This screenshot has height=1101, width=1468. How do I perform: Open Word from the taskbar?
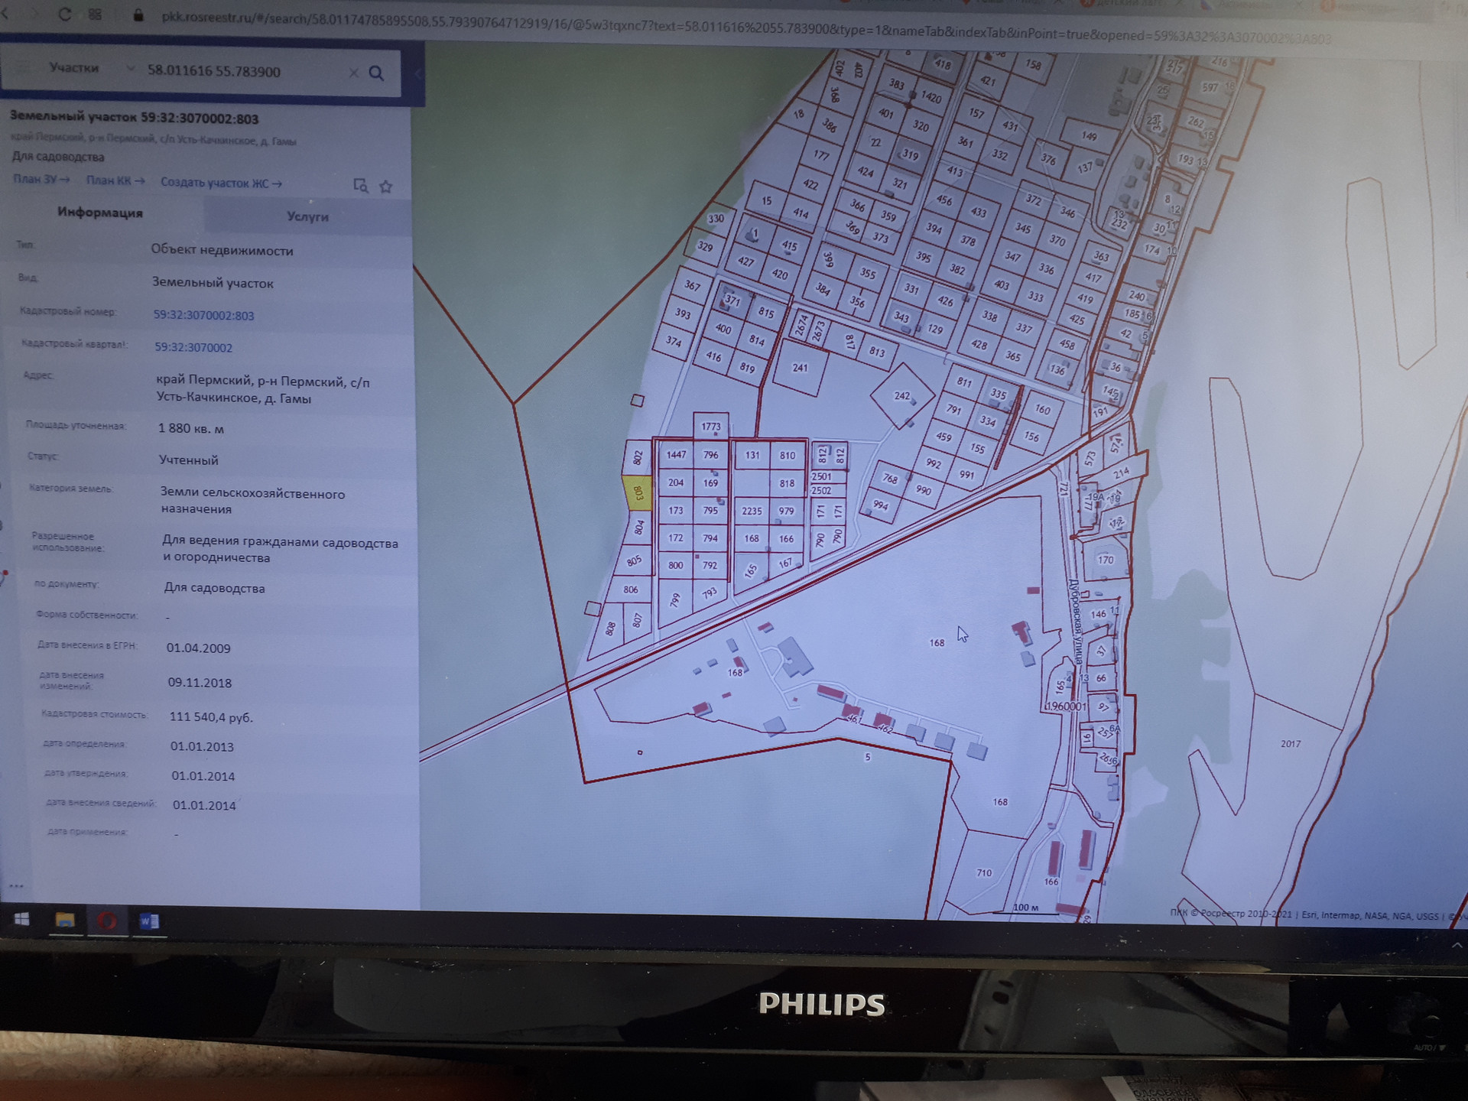pos(148,921)
